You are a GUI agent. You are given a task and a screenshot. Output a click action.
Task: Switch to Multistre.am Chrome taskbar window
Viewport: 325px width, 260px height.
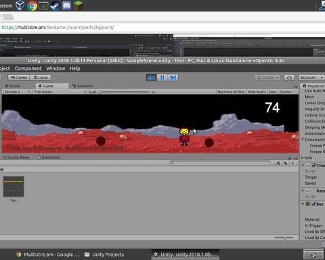(x=47, y=255)
